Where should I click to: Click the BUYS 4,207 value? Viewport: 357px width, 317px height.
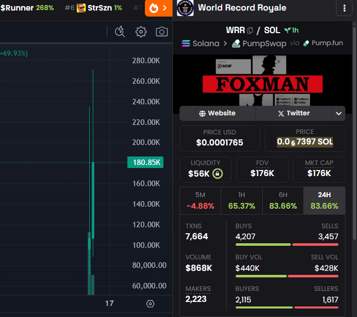(x=246, y=237)
